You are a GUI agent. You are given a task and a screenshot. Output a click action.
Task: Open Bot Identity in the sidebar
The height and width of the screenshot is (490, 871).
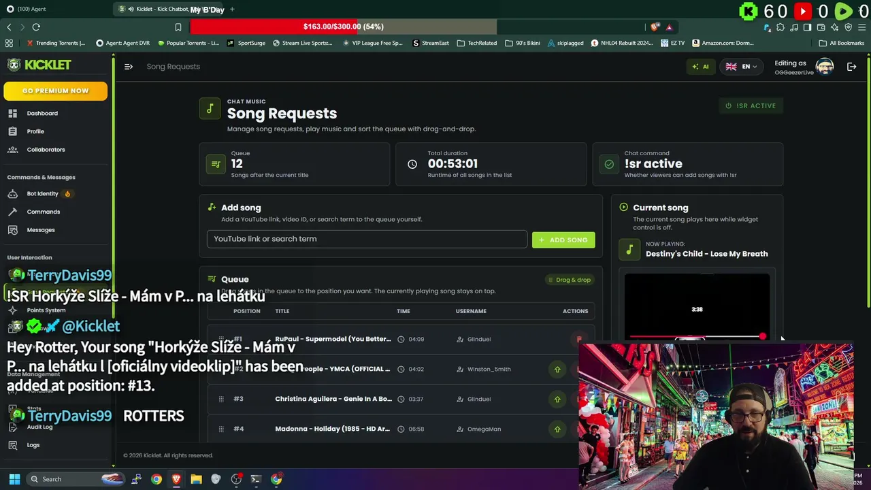tap(42, 194)
